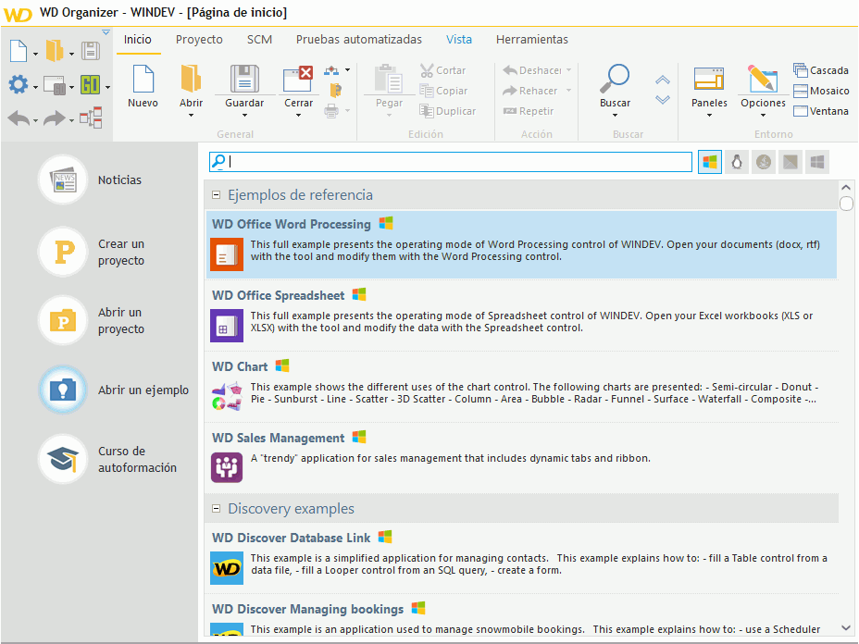Collapse the Ejemplos de referencia section
Screen dimensions: 859x644
pyautogui.click(x=217, y=195)
